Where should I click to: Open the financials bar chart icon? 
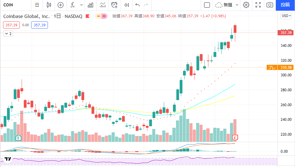coord(91,5)
